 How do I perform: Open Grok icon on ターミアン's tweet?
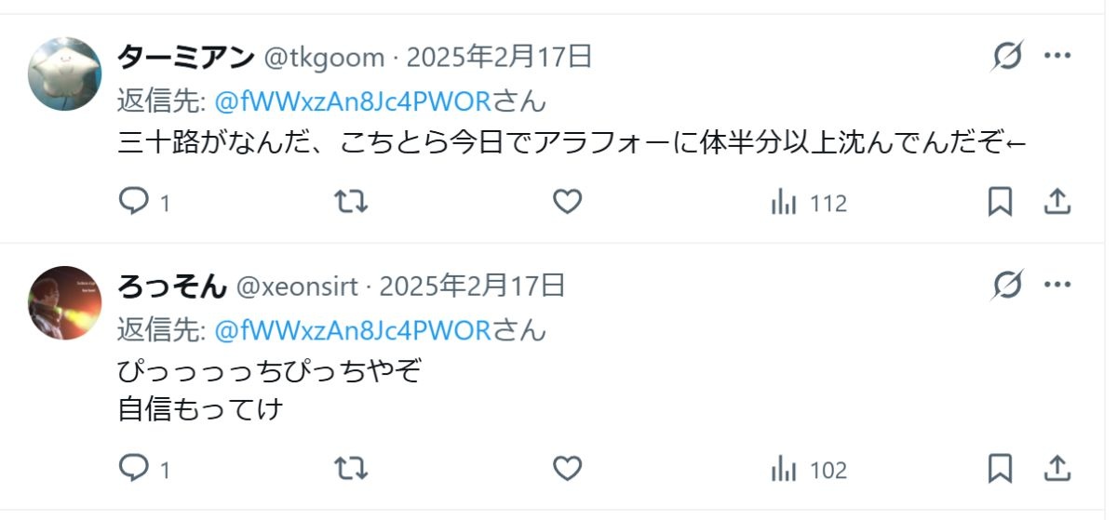tap(1007, 57)
